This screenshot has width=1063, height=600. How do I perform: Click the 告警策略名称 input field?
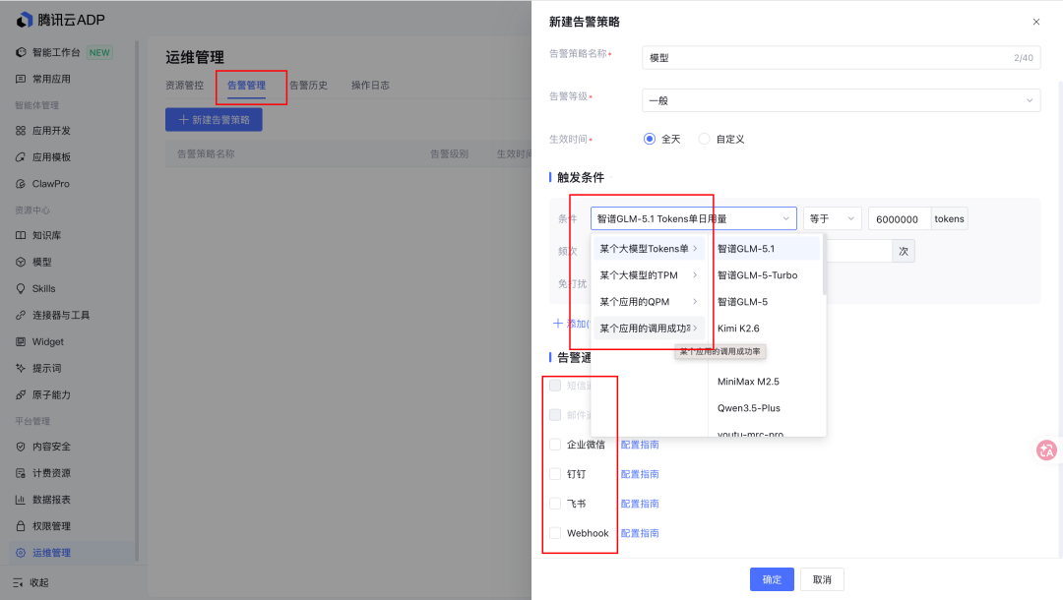point(841,58)
